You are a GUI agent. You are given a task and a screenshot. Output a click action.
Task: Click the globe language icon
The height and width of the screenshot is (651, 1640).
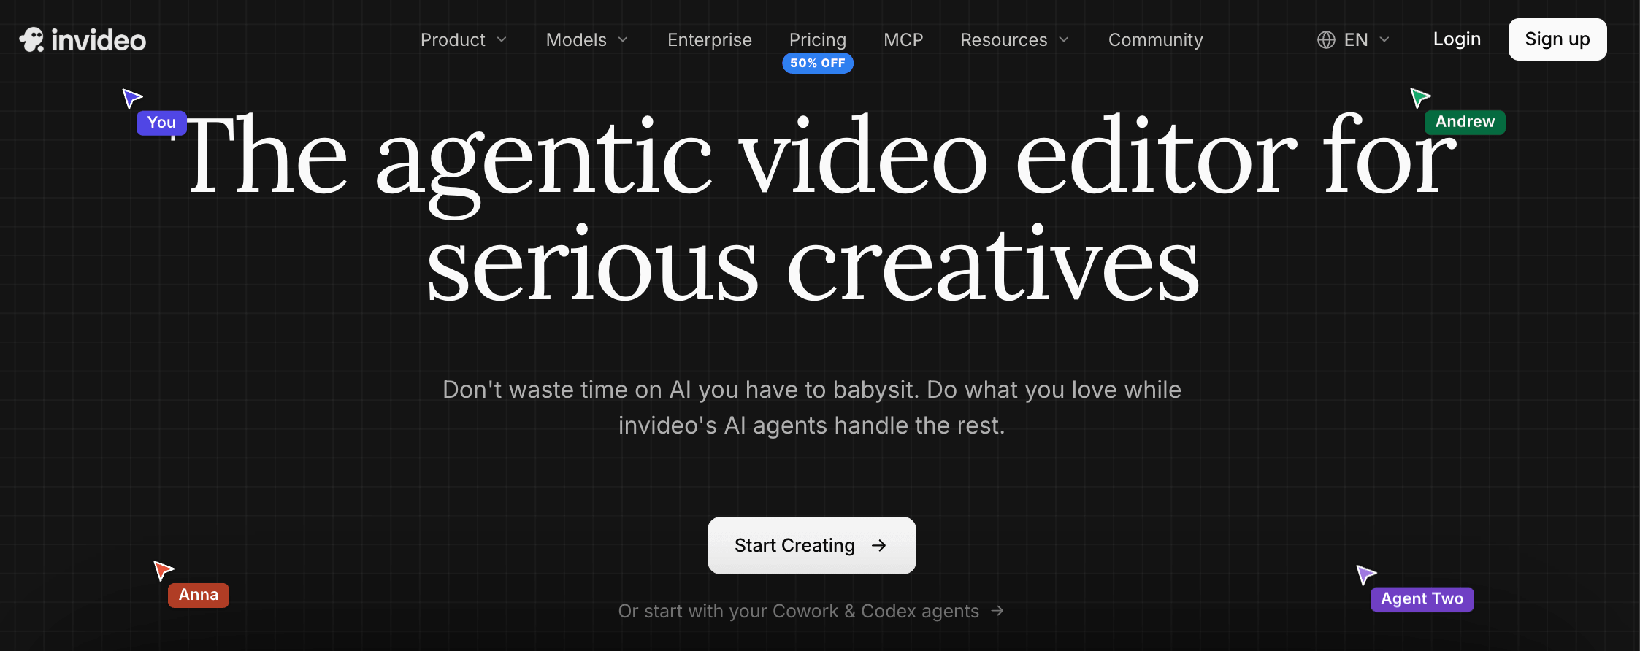pyautogui.click(x=1326, y=39)
